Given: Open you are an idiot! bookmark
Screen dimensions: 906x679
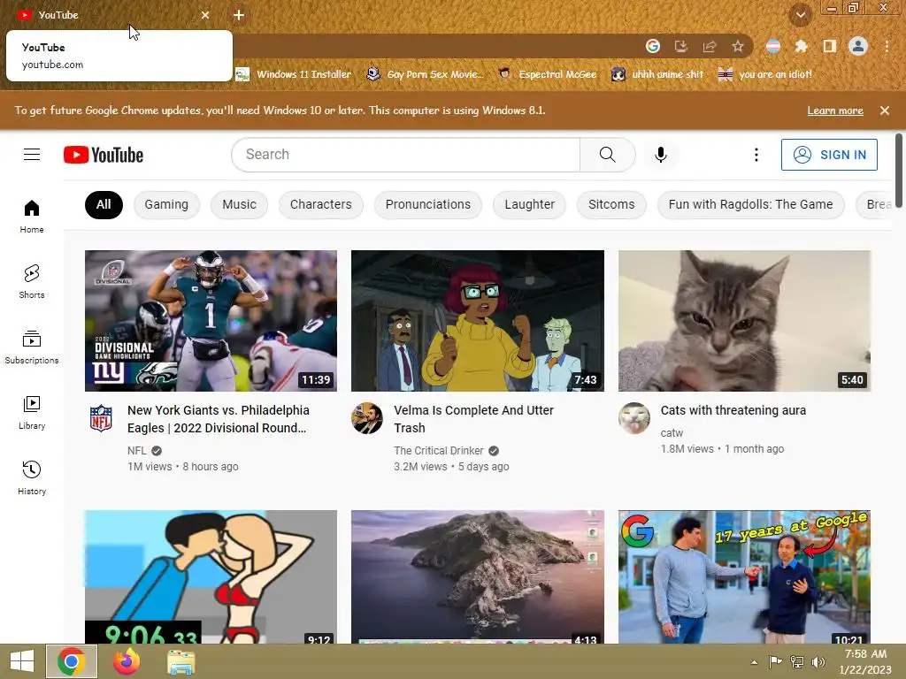Looking at the screenshot, I should point(765,74).
